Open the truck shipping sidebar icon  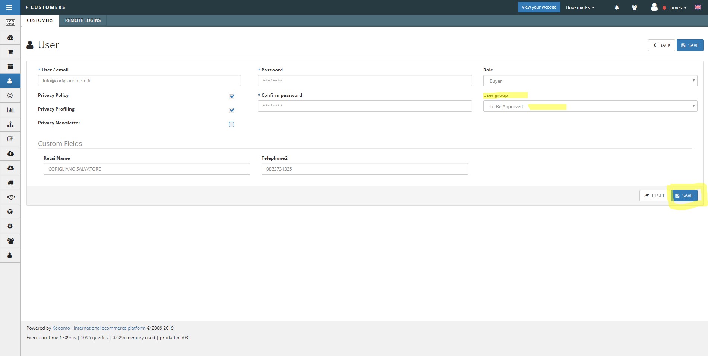tap(10, 182)
